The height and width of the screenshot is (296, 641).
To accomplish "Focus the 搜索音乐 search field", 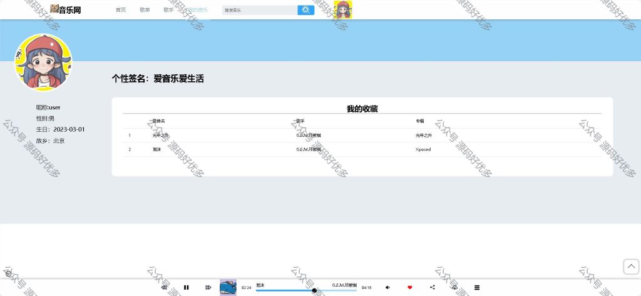I will [260, 10].
